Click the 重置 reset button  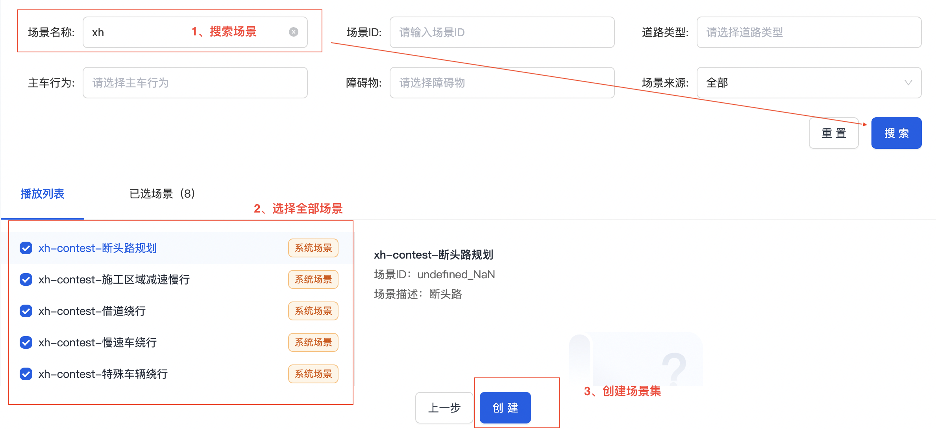tap(834, 133)
